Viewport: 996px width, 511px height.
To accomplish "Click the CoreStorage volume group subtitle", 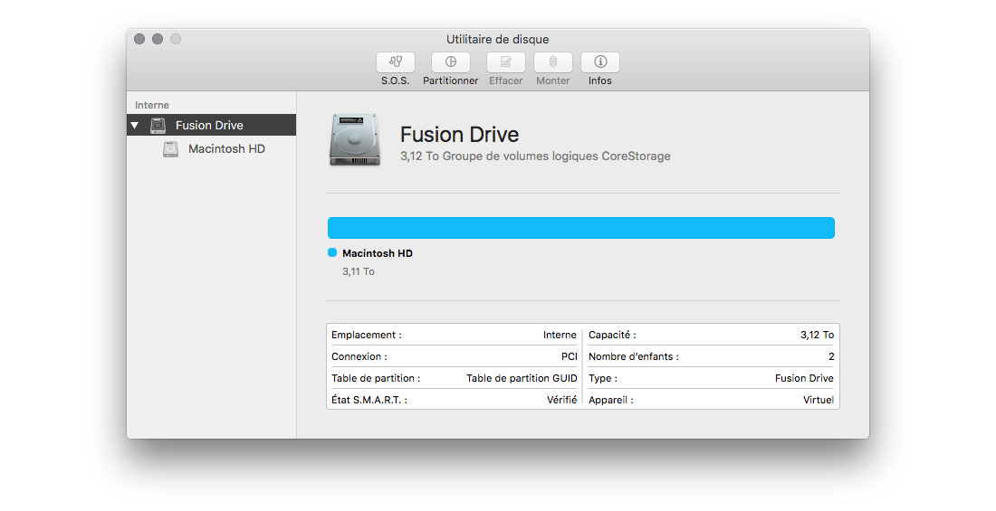I will pos(535,156).
